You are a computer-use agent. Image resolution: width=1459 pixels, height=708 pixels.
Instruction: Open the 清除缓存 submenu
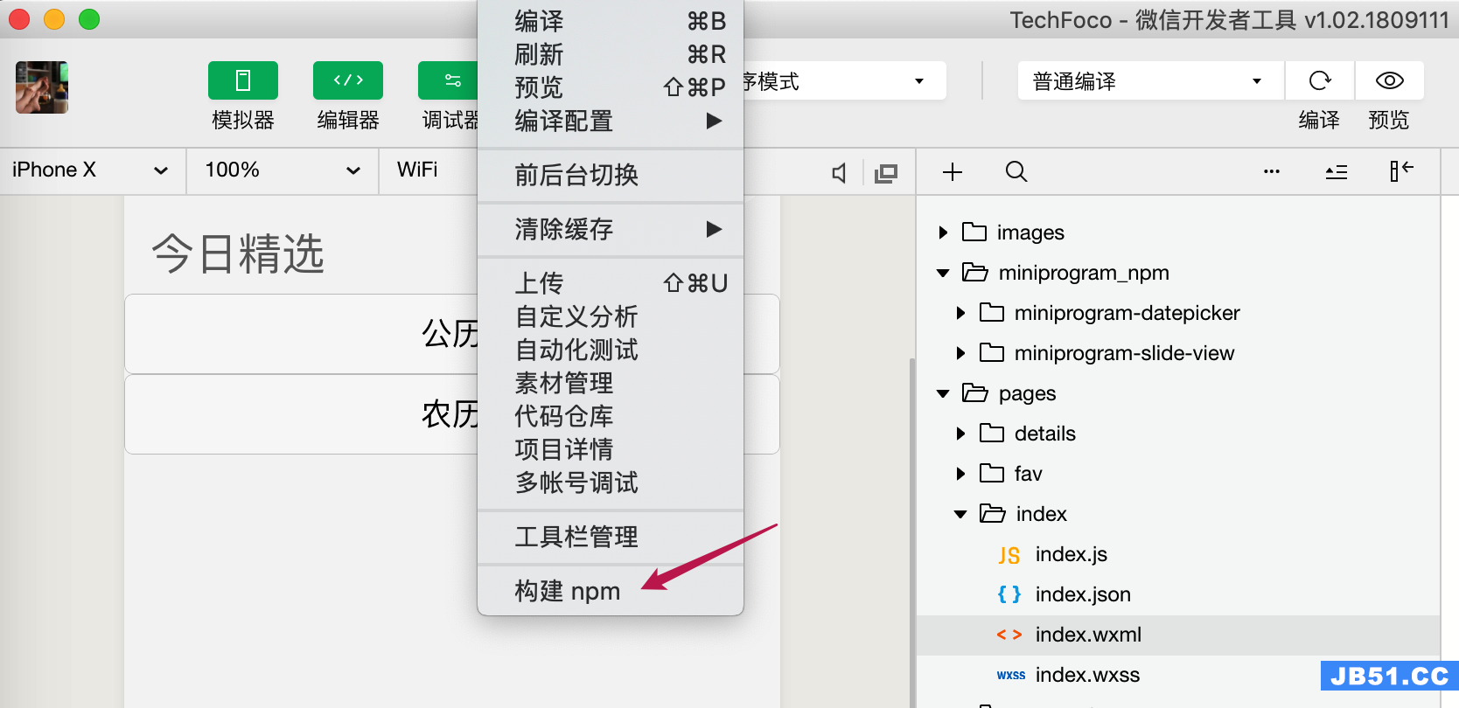click(611, 229)
